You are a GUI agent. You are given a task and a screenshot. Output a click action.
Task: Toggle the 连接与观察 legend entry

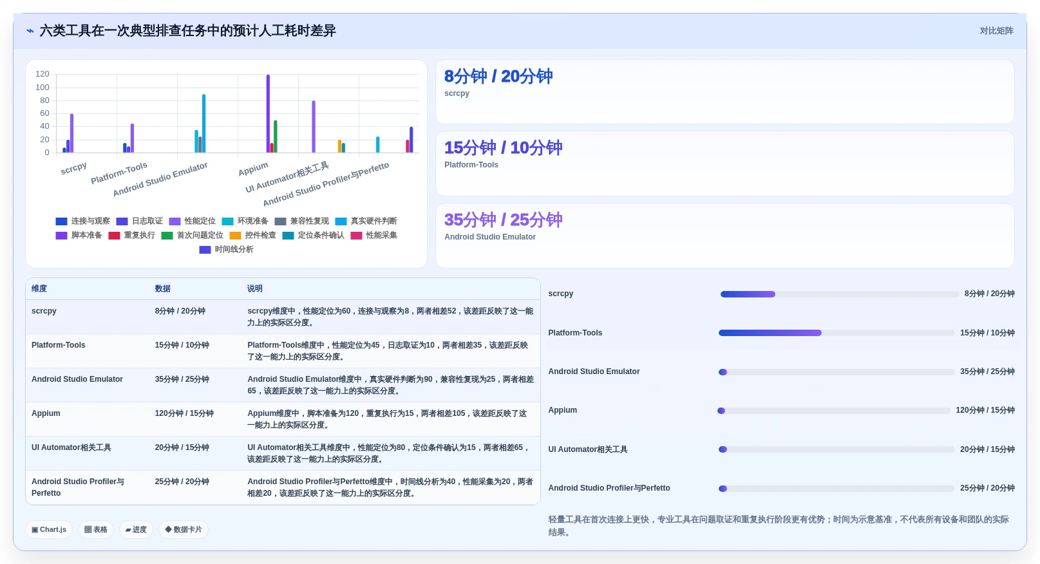pos(82,221)
